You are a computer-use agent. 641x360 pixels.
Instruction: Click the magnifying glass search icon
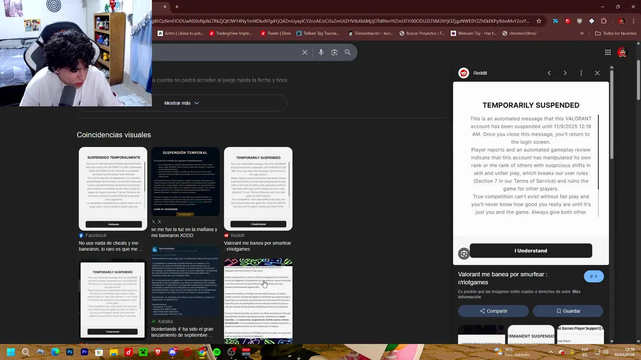[348, 52]
